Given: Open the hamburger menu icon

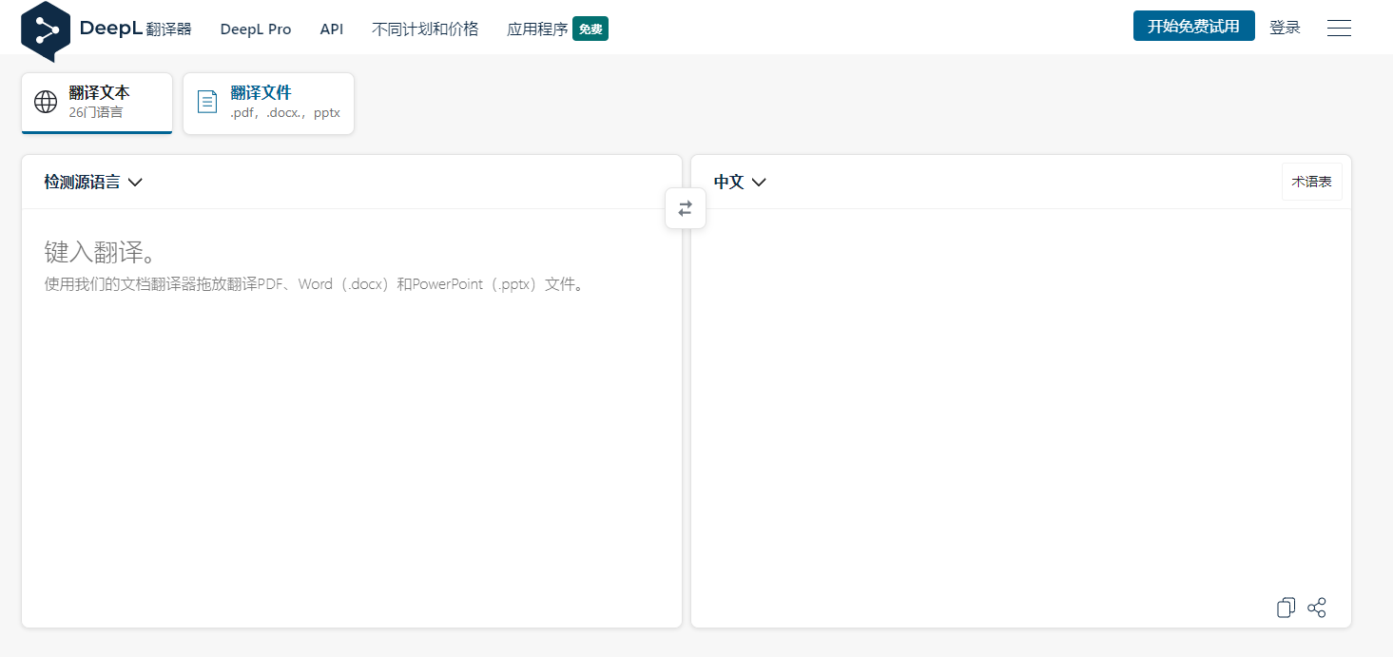Looking at the screenshot, I should pos(1339,28).
